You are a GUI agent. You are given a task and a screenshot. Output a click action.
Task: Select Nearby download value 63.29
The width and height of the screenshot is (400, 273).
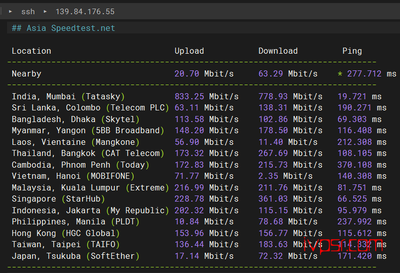[271, 74]
